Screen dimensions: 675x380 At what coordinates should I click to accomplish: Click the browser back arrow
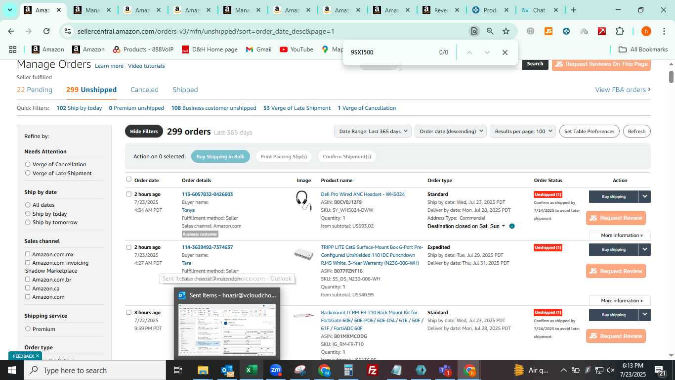(x=11, y=31)
